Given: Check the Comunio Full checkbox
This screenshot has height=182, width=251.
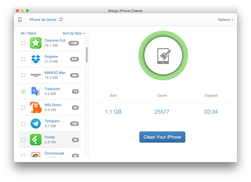Looking at the screenshot, I should pos(23,43).
